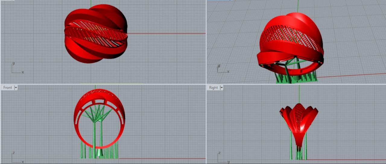Click the vertical divider between left and right viewports
The width and height of the screenshot is (386, 164).
[206, 60]
